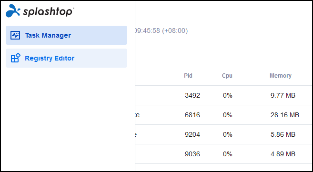313x172 pixels.
Task: Click the Registry Editor blocks icon
Action: (16, 58)
